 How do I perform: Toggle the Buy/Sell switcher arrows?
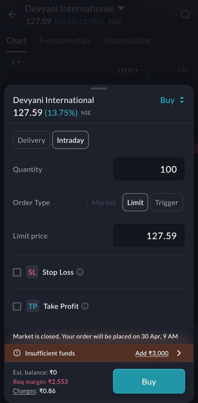[x=182, y=100]
